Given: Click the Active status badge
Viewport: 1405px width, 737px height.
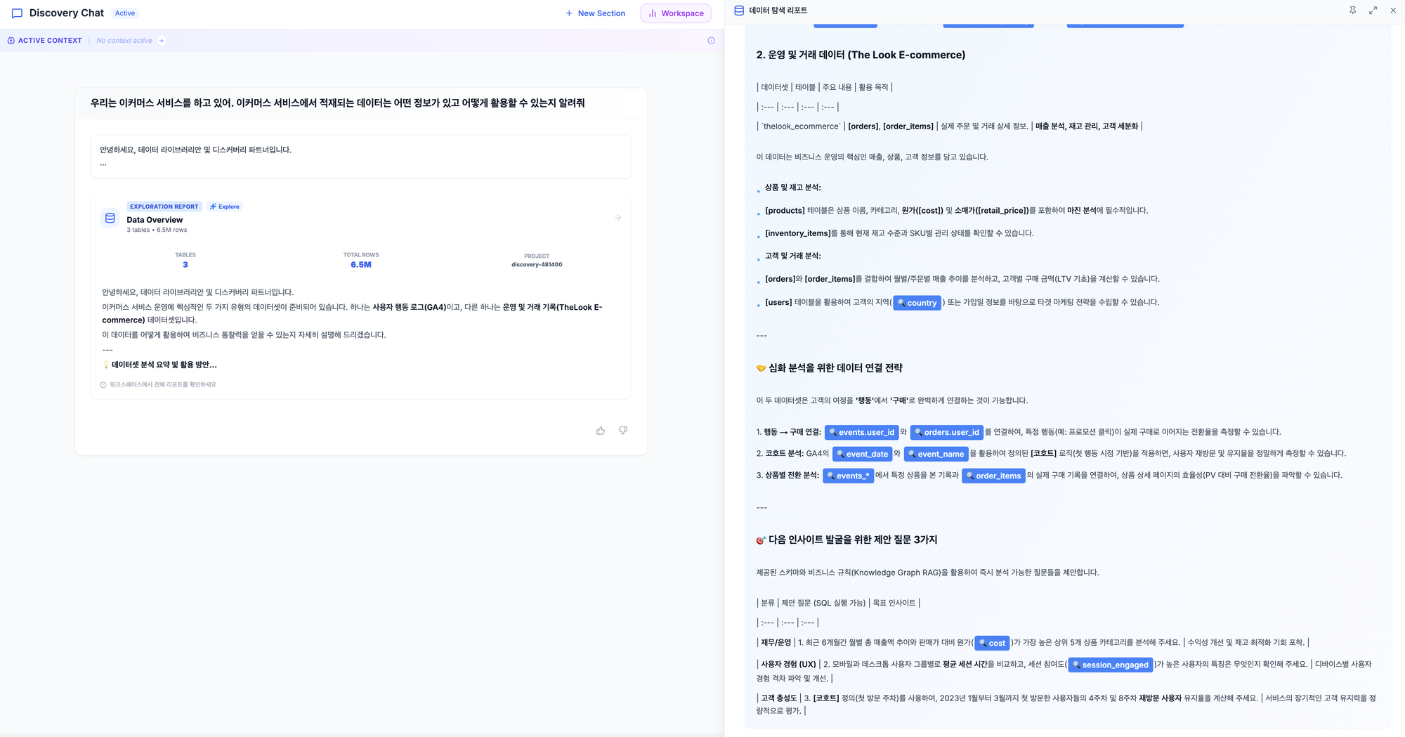Looking at the screenshot, I should click(x=125, y=13).
